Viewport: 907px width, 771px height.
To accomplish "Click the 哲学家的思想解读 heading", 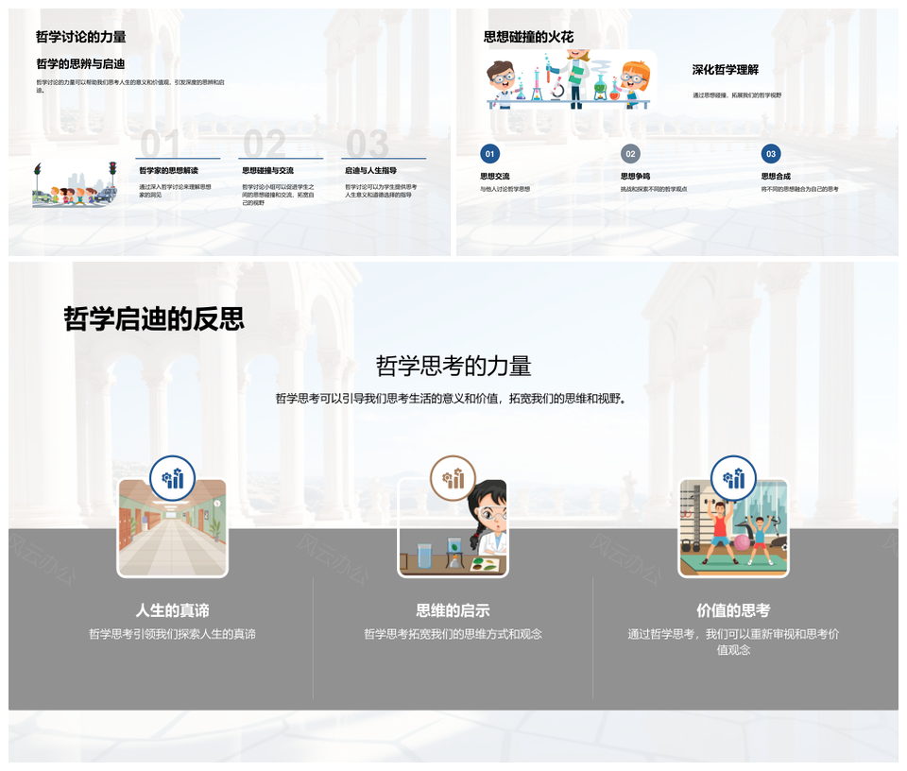I will 169,171.
